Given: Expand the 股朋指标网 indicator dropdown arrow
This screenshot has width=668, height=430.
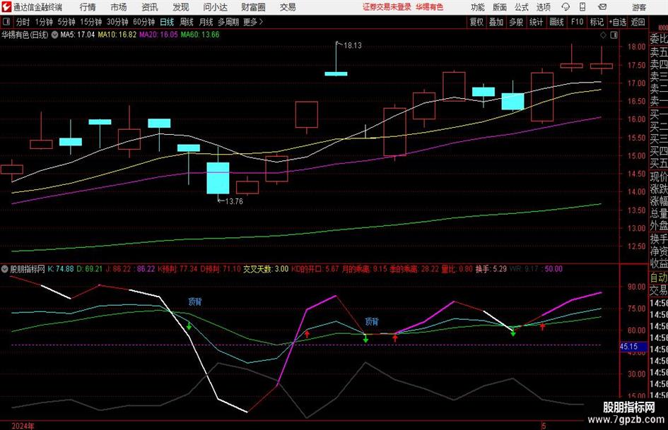Looking at the screenshot, I should pos(5,269).
